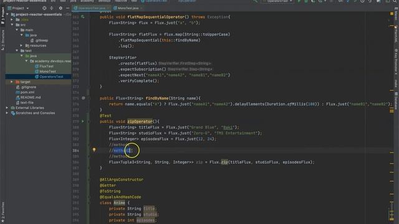
Task: Select text-file in project tree
Action: [24, 103]
